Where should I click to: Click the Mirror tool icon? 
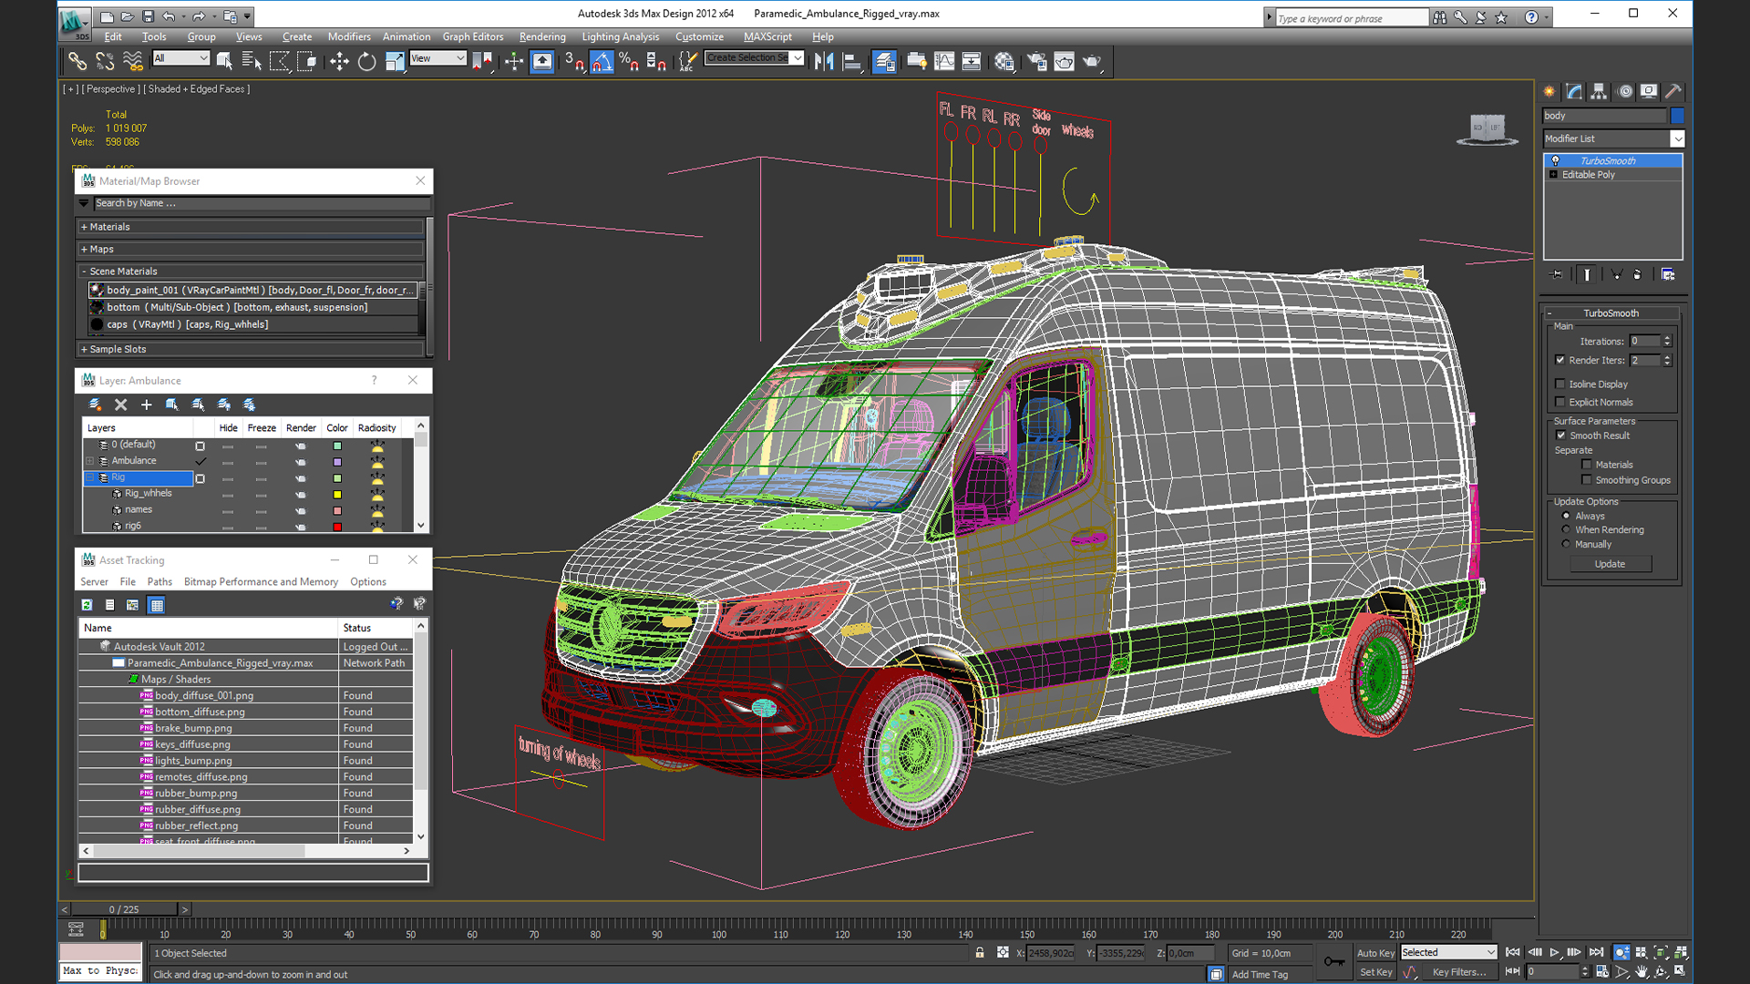click(x=824, y=61)
